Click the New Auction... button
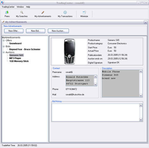 [58, 31]
